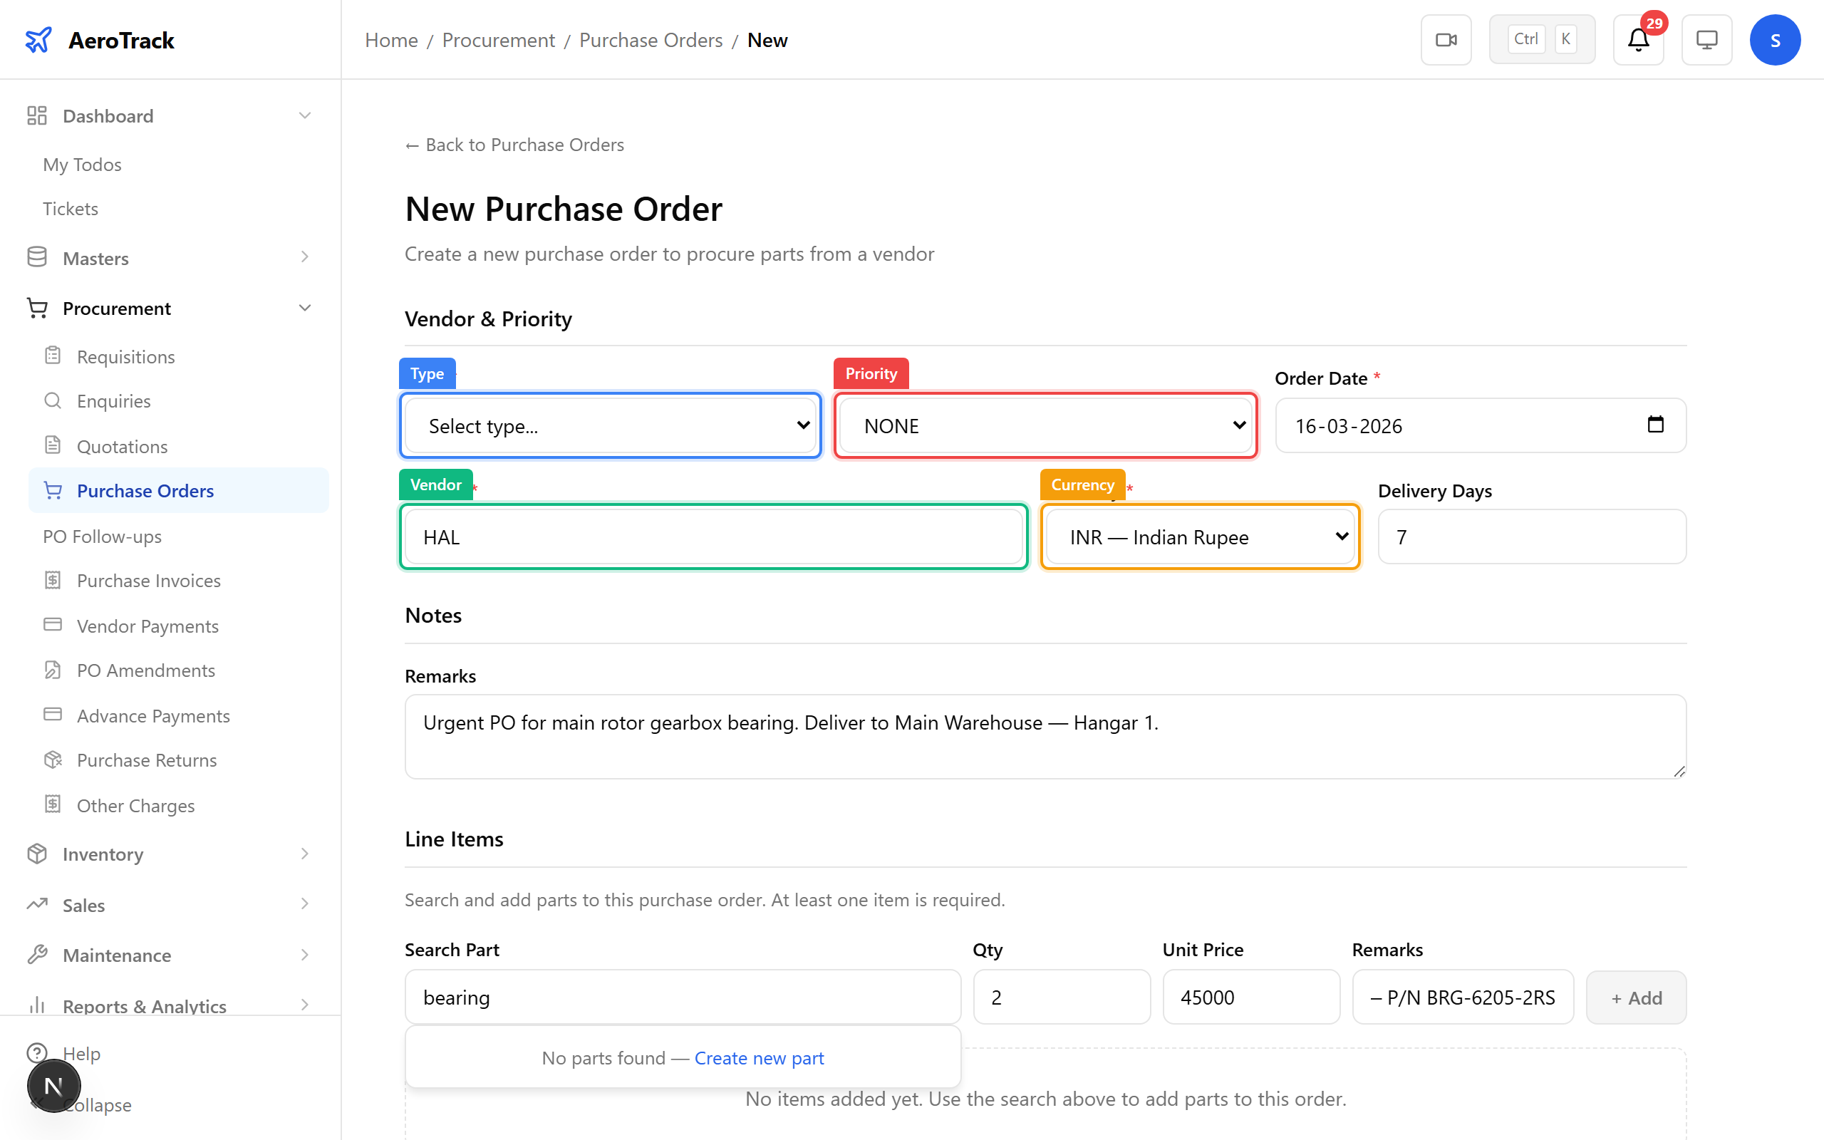Change Priority from the NONE dropdown
The width and height of the screenshot is (1824, 1140).
coord(1045,425)
